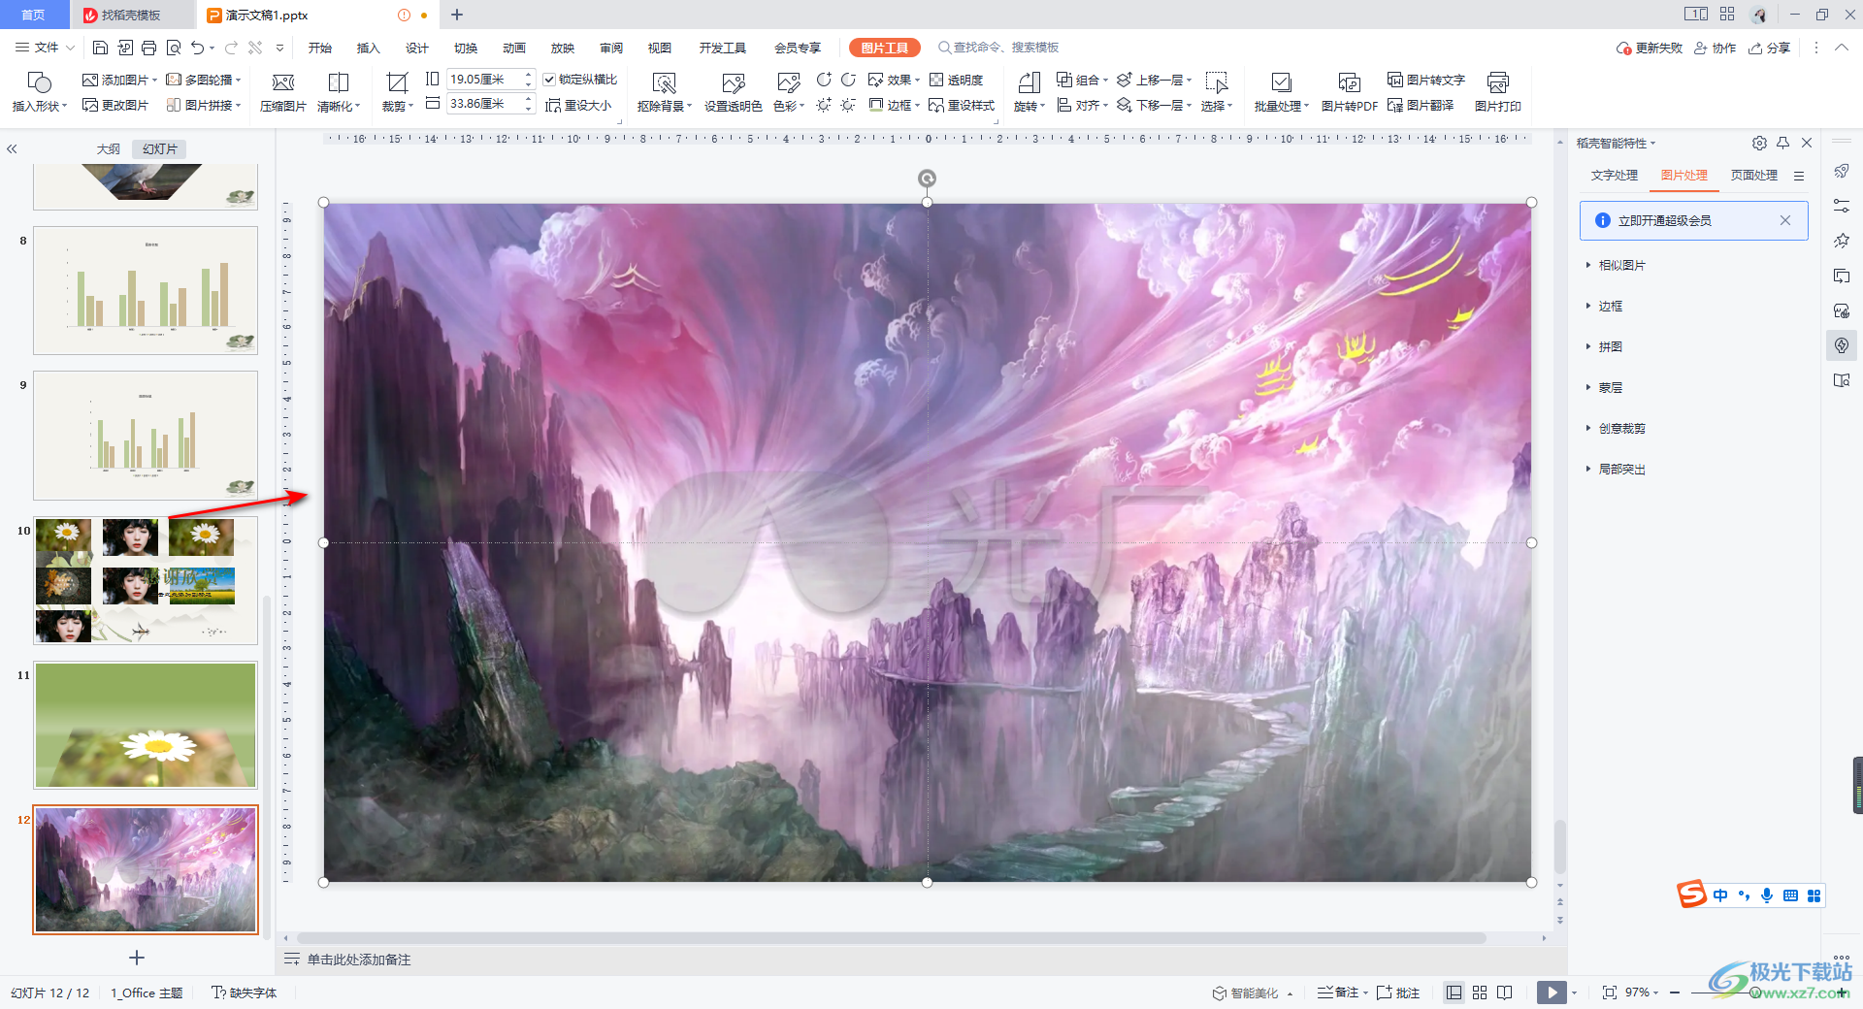
Task: Switch to Outline (大纲) tab
Action: click(x=109, y=149)
